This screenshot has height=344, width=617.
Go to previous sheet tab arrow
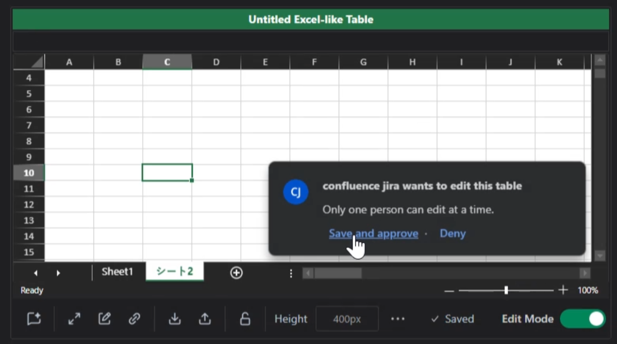tap(36, 273)
